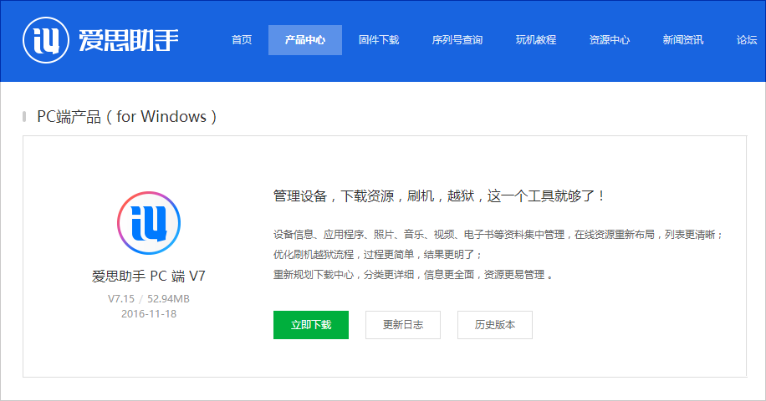Open 序列号查询 serial number lookup
The height and width of the screenshot is (401, 766).
click(457, 40)
